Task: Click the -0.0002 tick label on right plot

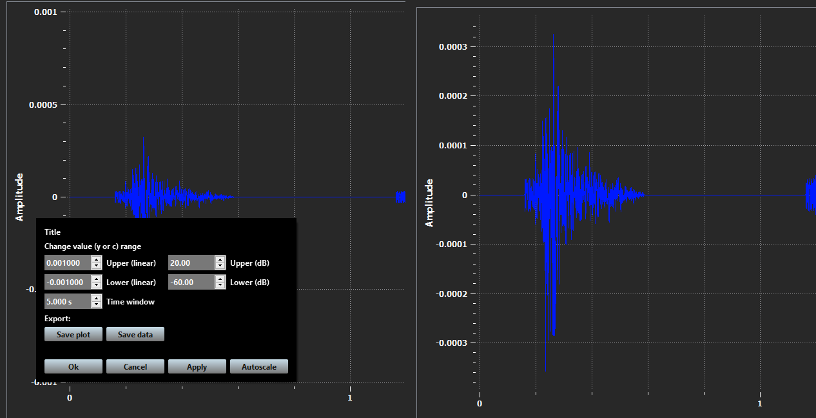Action: pyautogui.click(x=452, y=294)
